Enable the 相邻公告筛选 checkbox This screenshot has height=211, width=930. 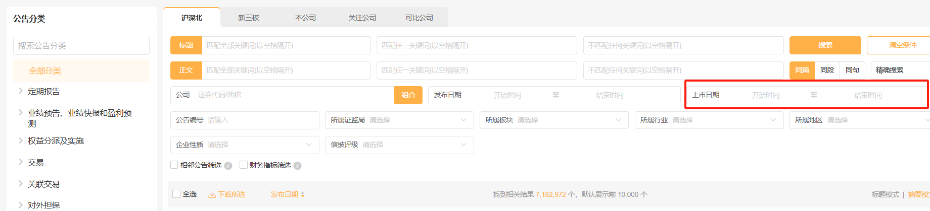tap(174, 165)
